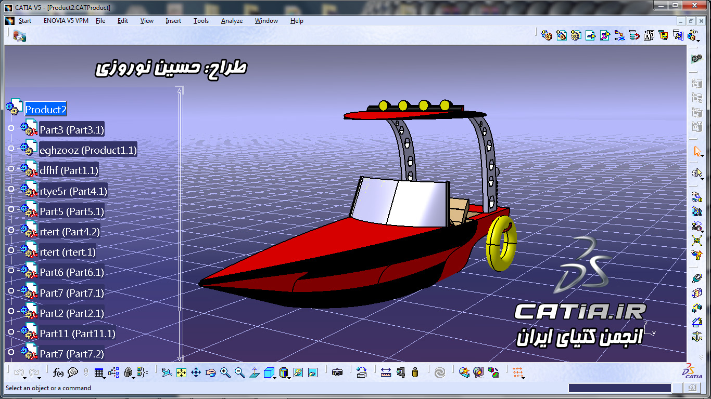Click the yellow life ring on boat
Viewport: 711px width, 399px height.
click(x=501, y=243)
